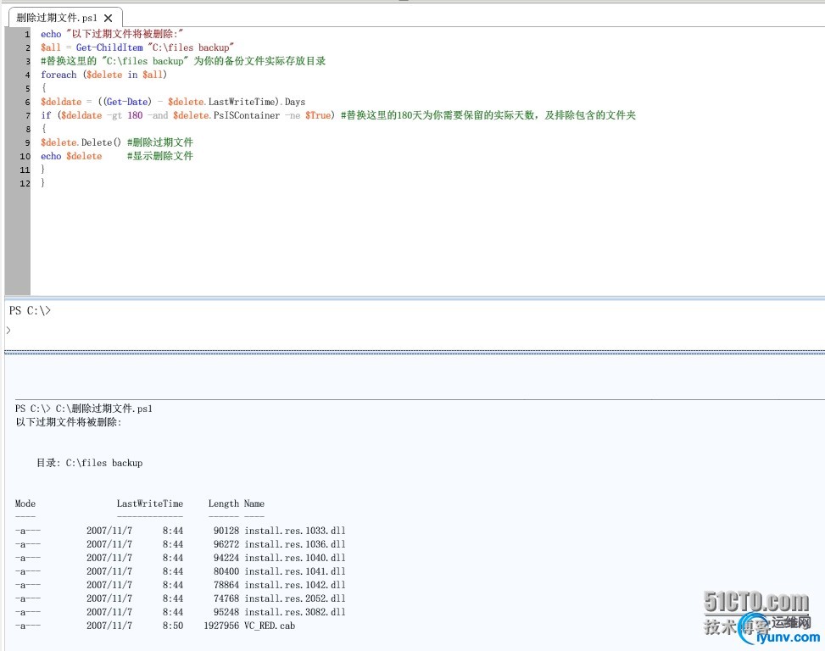Screen dimensions: 825x651
Task: Select VC_RED.cab in output
Action: [270, 626]
